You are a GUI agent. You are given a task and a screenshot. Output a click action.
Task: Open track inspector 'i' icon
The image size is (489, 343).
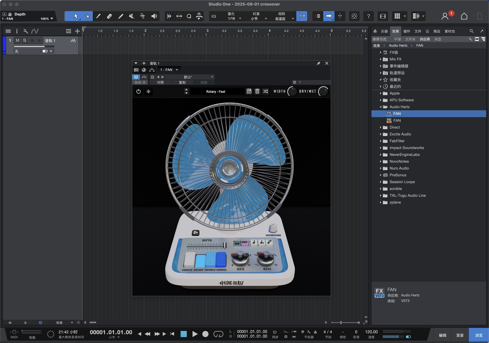(x=17, y=31)
